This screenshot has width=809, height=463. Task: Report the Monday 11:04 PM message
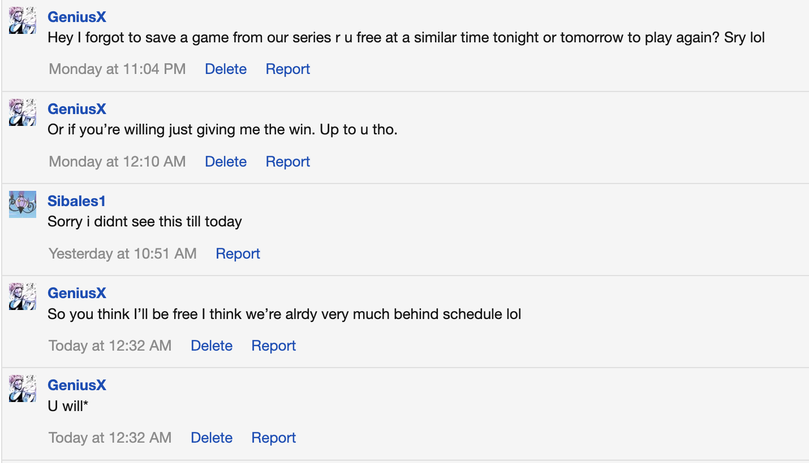pos(288,69)
